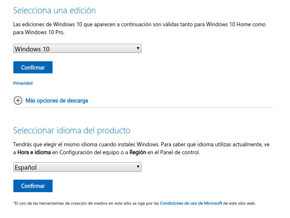Click the paragraph about Windows 10 editions

[x=139, y=28]
